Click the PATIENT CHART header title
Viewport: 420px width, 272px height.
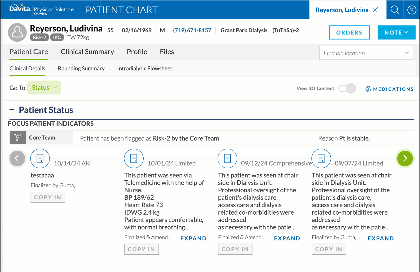[122, 10]
